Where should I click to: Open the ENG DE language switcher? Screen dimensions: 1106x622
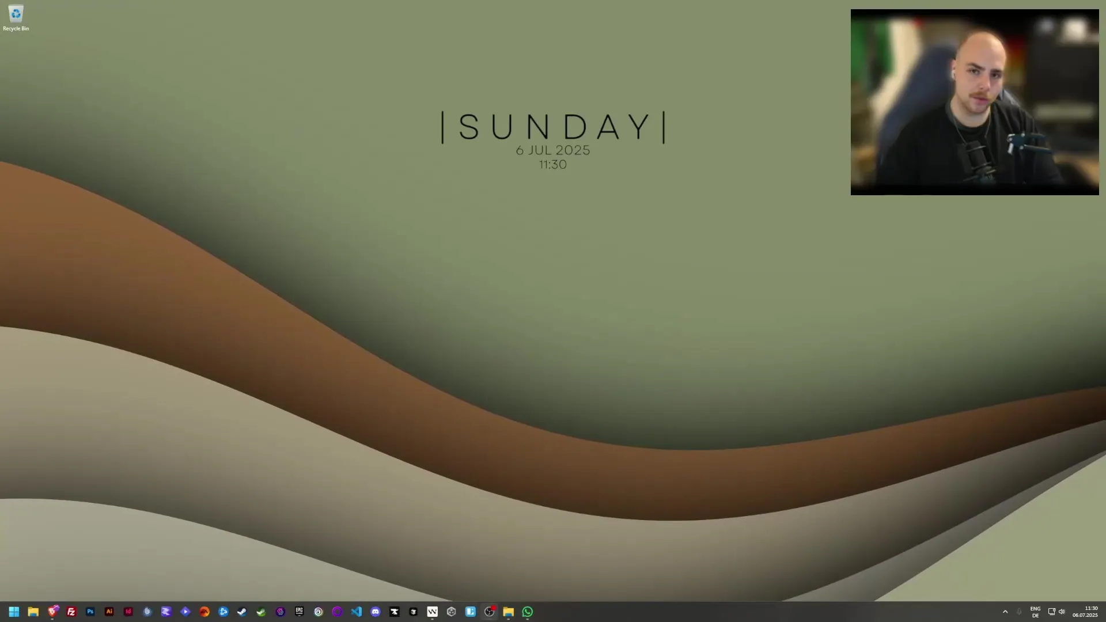(1035, 612)
